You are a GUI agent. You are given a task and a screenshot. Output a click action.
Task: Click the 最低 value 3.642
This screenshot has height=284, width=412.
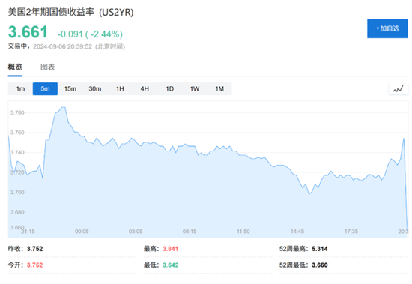coord(170,265)
